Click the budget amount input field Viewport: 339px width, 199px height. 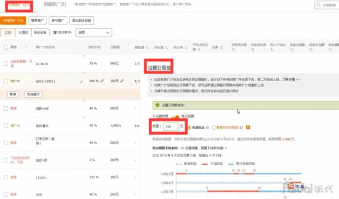[171, 126]
